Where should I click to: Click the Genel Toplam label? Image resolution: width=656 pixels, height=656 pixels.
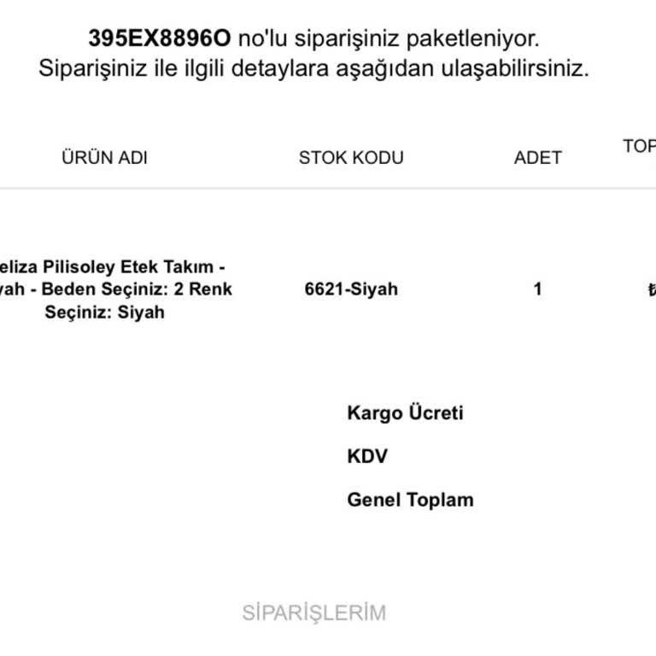coord(410,500)
